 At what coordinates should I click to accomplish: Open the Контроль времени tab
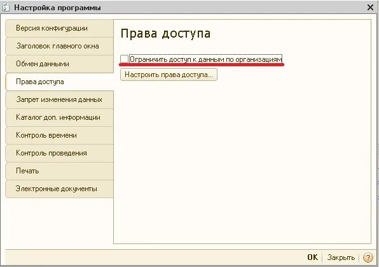click(60, 135)
